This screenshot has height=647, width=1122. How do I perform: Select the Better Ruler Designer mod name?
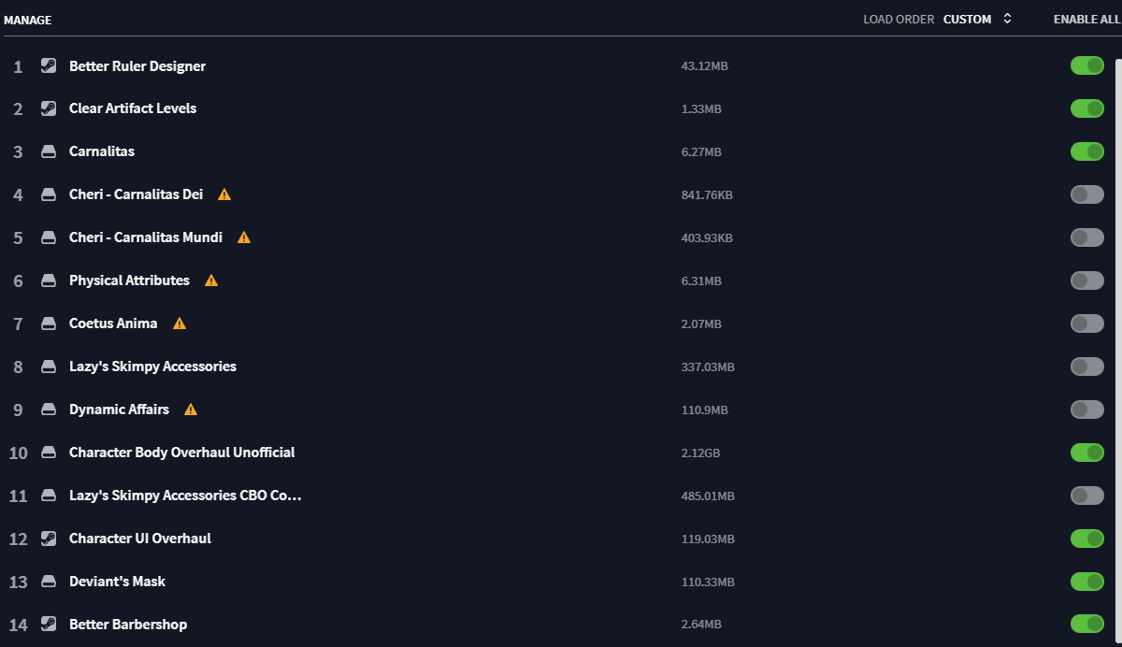pyautogui.click(x=137, y=65)
